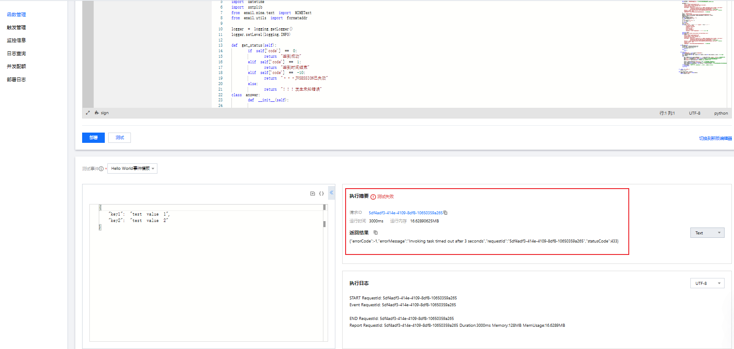Click the "key2" line in test event

(139, 221)
